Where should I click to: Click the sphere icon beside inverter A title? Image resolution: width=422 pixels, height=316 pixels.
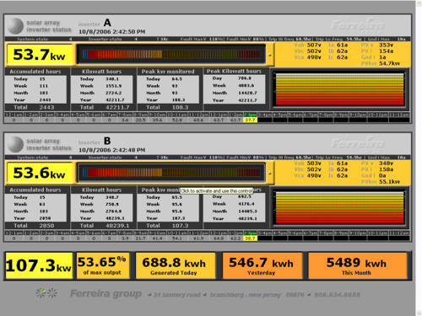point(15,26)
